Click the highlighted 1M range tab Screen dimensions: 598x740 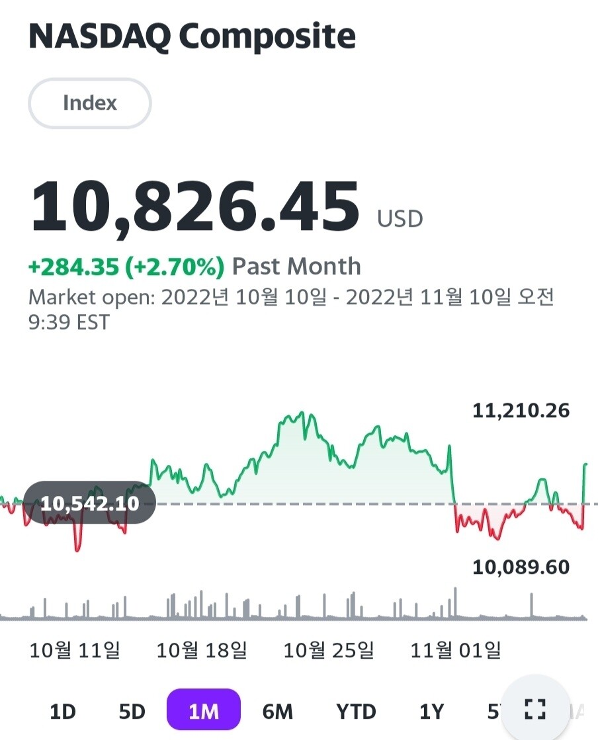tap(203, 712)
